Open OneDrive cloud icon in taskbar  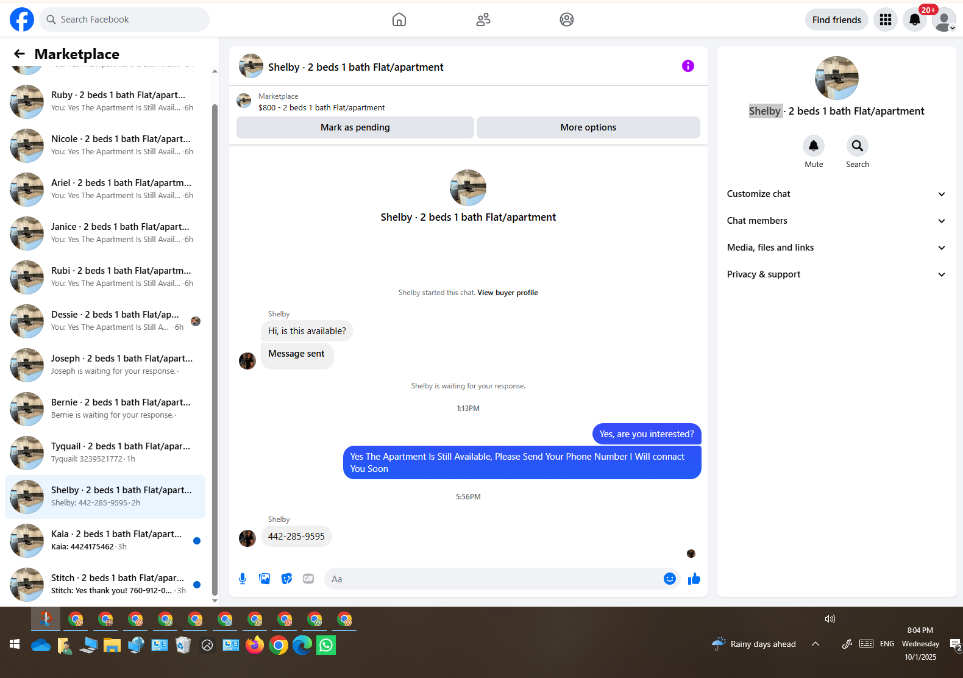(41, 645)
